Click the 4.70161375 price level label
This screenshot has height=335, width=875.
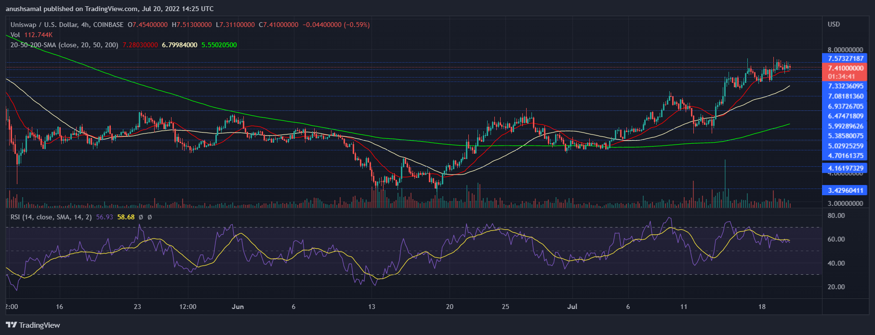846,156
